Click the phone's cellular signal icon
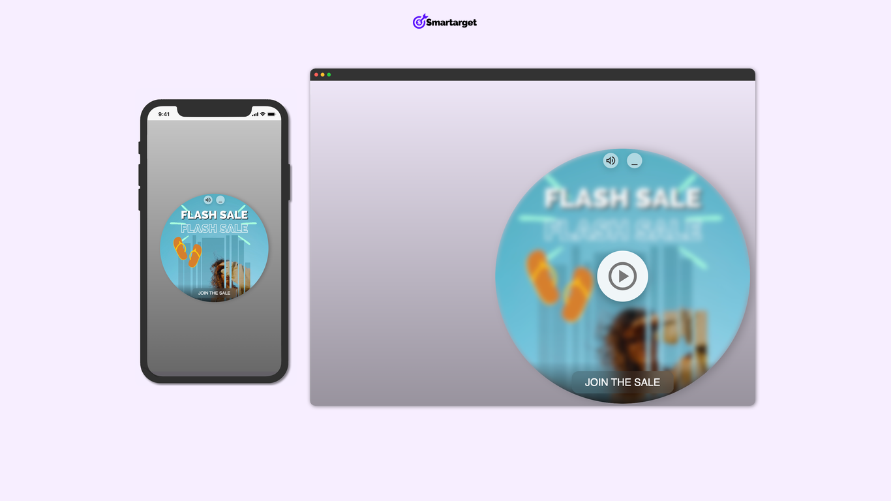Viewport: 891px width, 501px height. [255, 114]
